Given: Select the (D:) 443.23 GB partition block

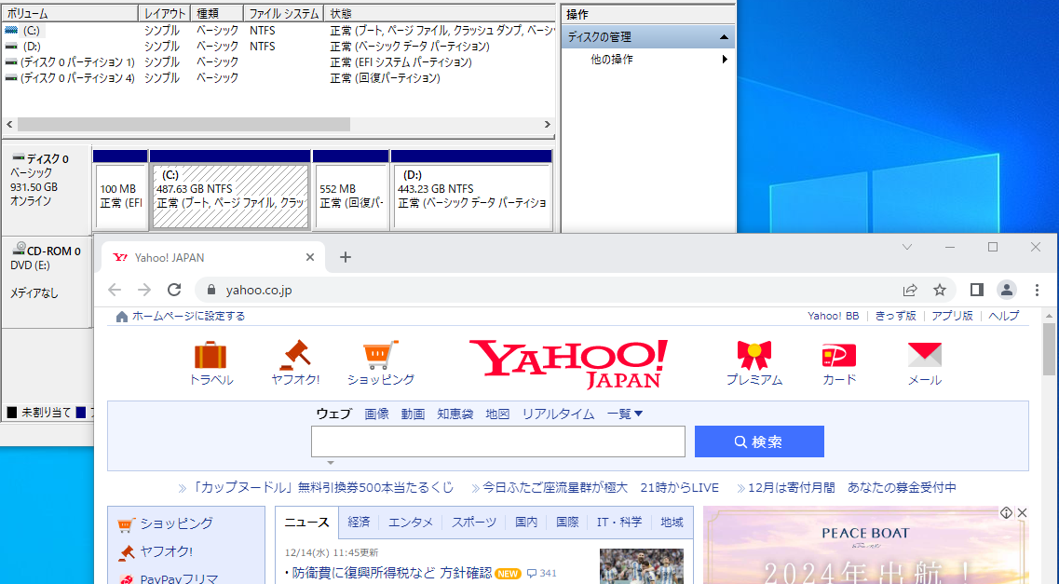Looking at the screenshot, I should point(471,196).
